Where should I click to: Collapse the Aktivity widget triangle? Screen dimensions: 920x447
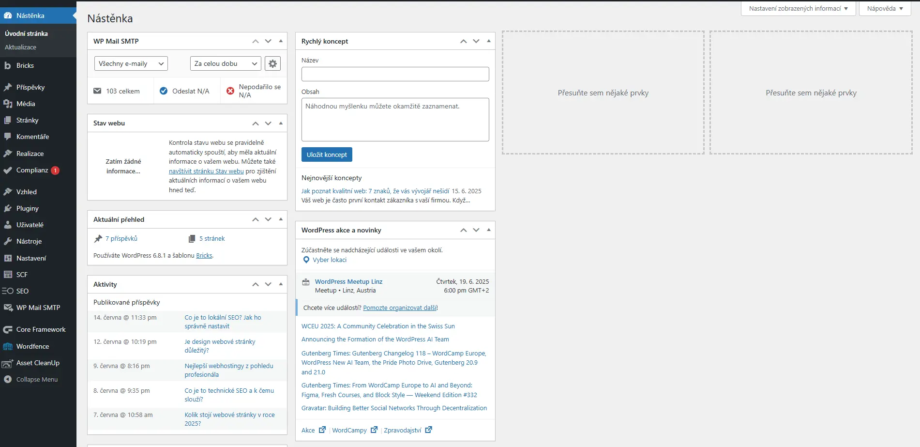(281, 284)
